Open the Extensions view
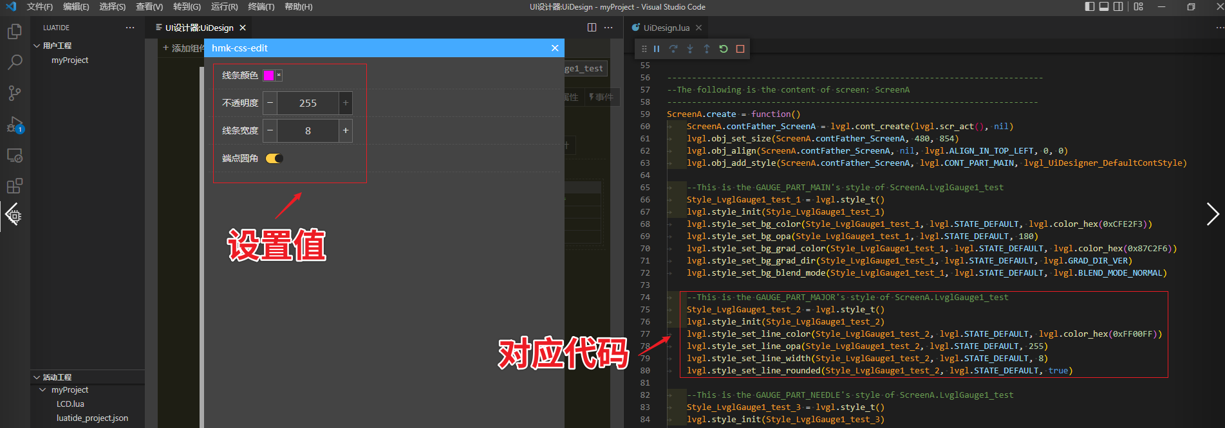The width and height of the screenshot is (1225, 428). [x=14, y=186]
